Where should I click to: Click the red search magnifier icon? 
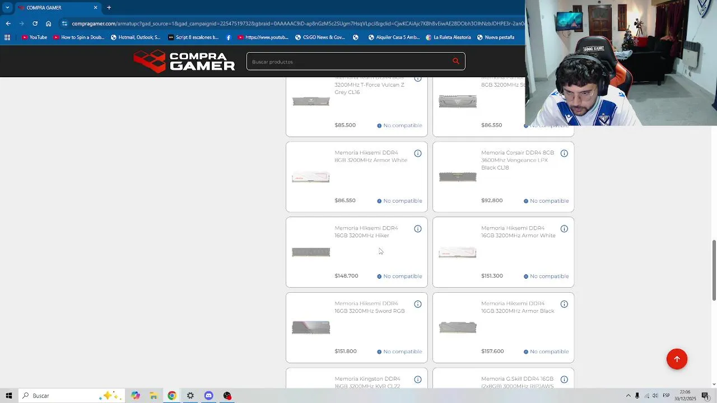click(x=455, y=62)
